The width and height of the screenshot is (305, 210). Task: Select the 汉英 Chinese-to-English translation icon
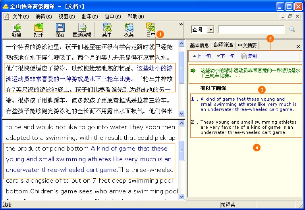(x=129, y=30)
